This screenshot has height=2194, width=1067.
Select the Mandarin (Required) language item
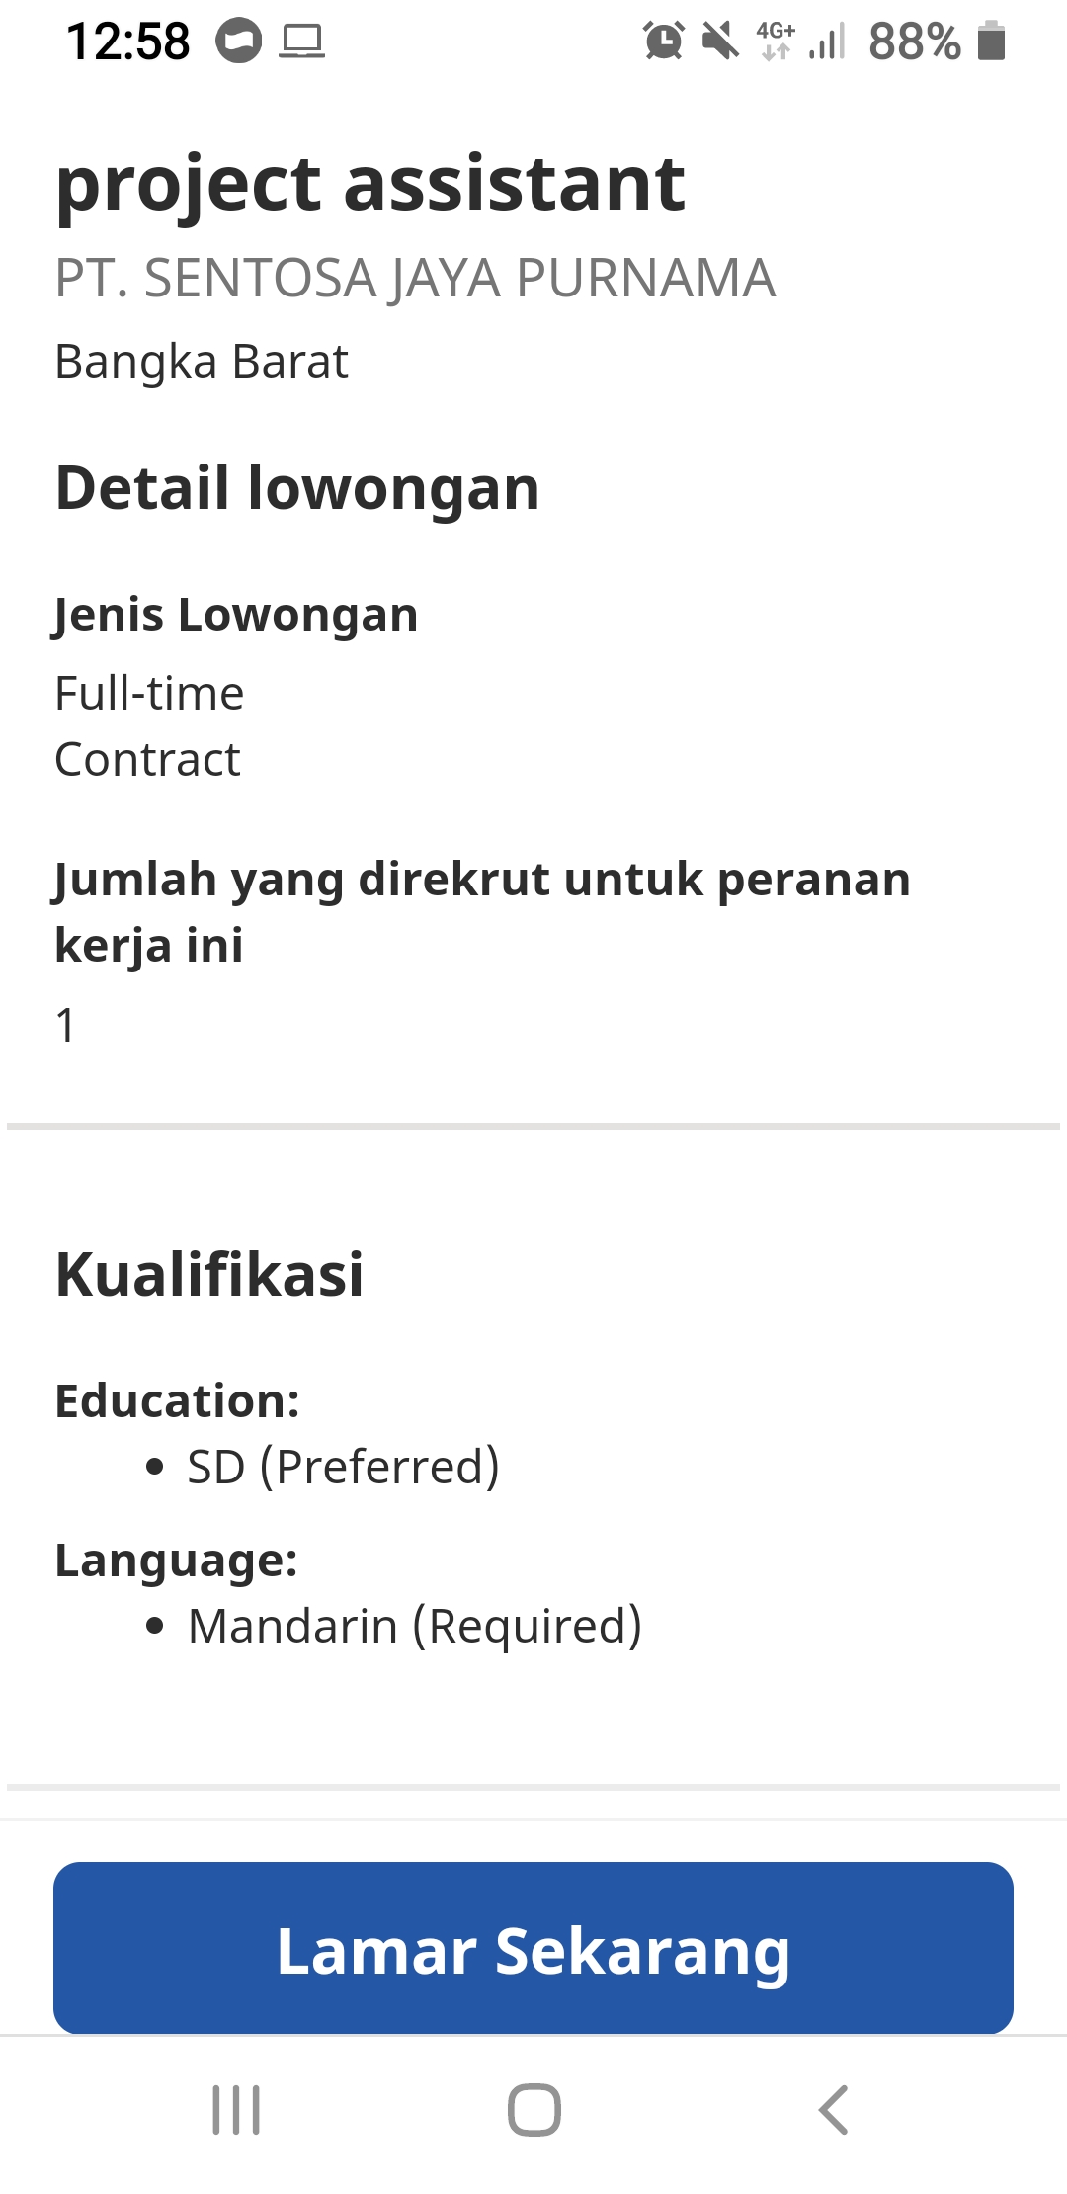[415, 1626]
